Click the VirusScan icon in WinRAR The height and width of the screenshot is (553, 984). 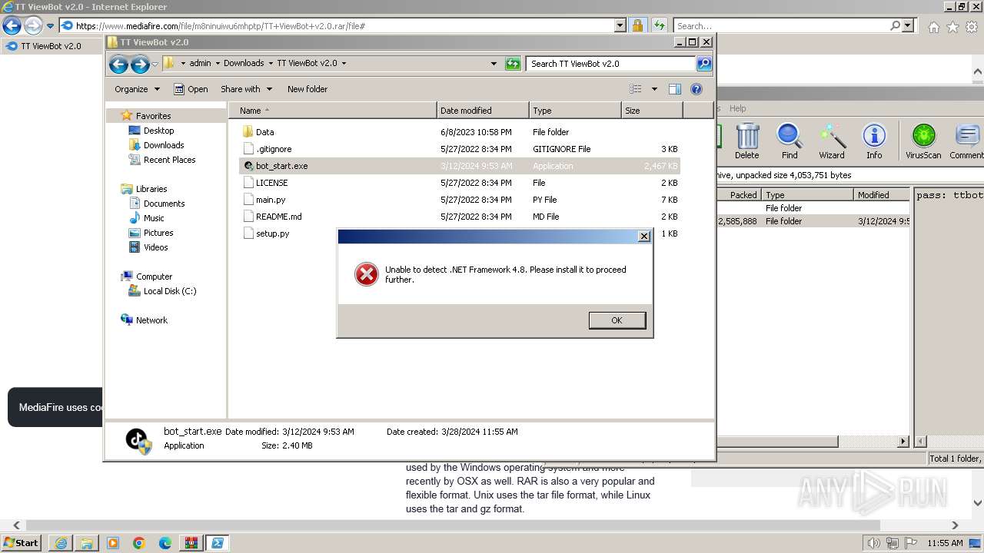pos(923,141)
